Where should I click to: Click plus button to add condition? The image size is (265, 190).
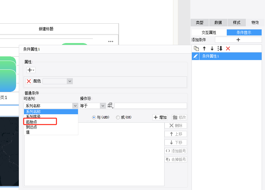(x=238, y=40)
